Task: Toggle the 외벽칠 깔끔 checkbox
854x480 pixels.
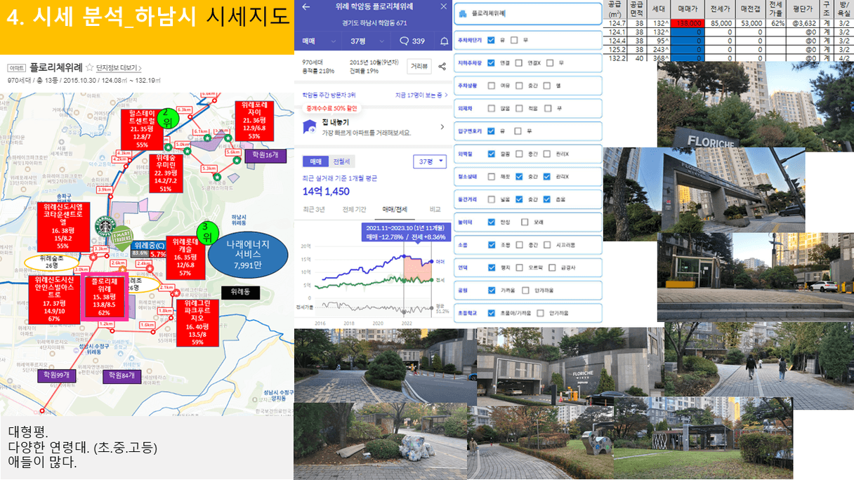Action: (x=491, y=154)
